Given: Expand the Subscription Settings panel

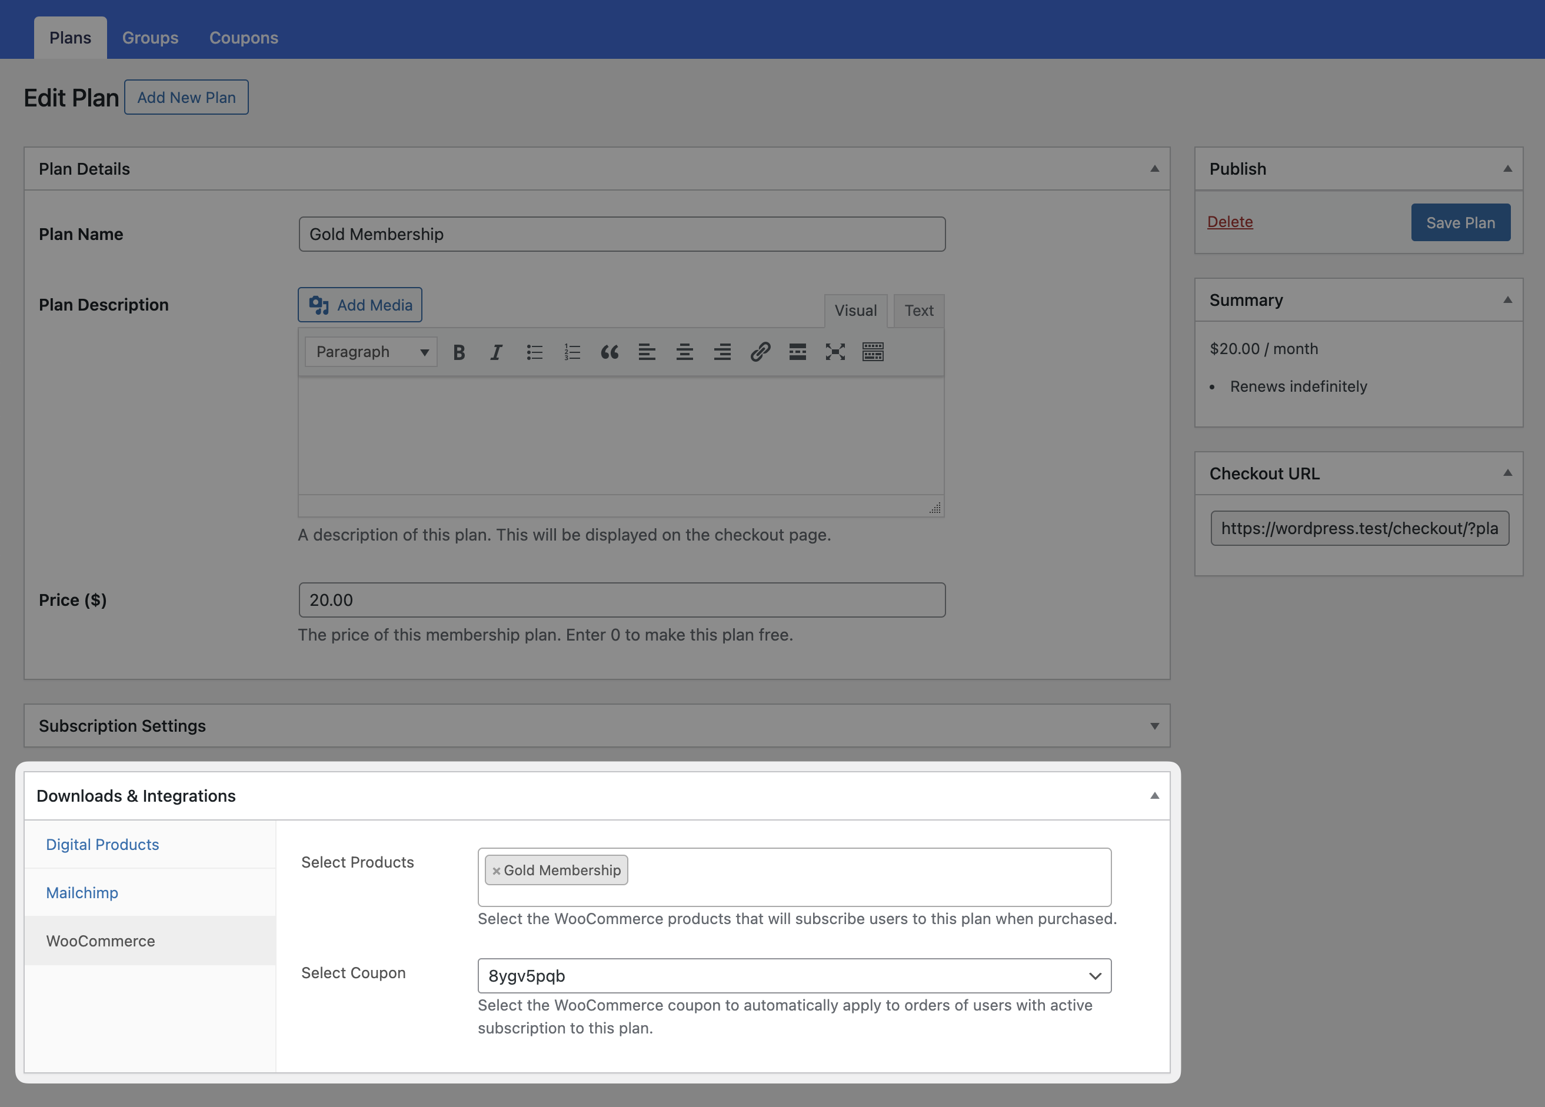Looking at the screenshot, I should (x=1155, y=726).
